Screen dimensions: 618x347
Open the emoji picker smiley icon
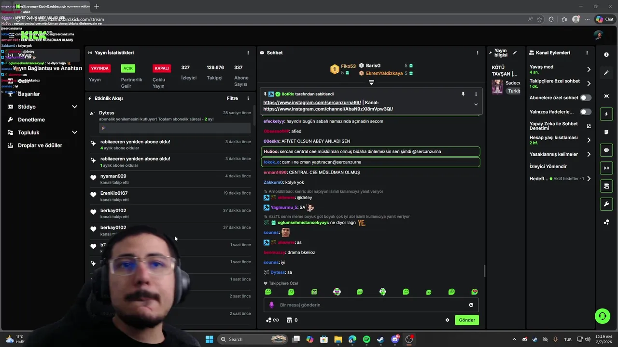pos(471,305)
